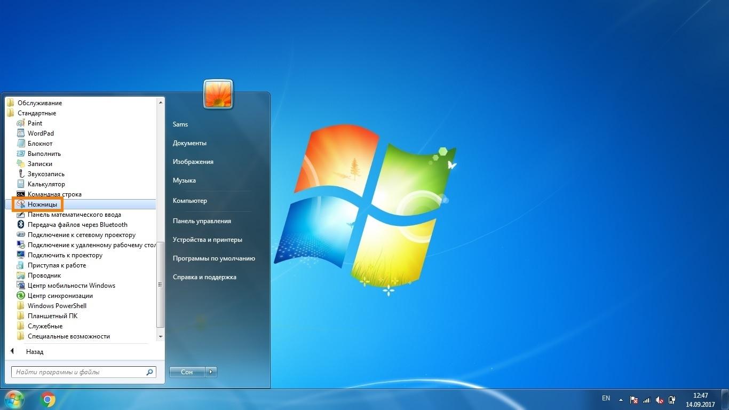Open Музыка from the Start menu

point(184,180)
